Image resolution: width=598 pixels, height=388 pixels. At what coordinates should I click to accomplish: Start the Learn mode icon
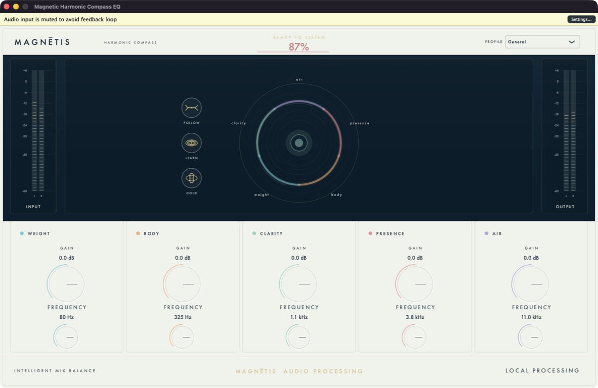[191, 143]
